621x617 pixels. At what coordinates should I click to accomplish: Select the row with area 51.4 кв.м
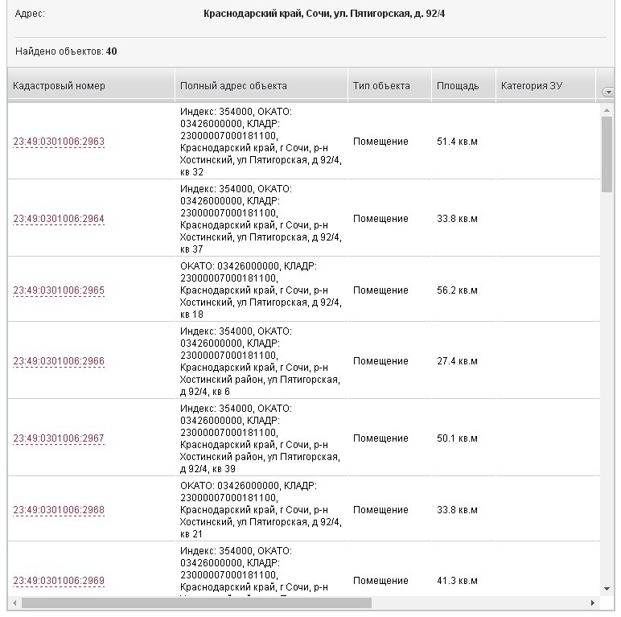coord(456,142)
